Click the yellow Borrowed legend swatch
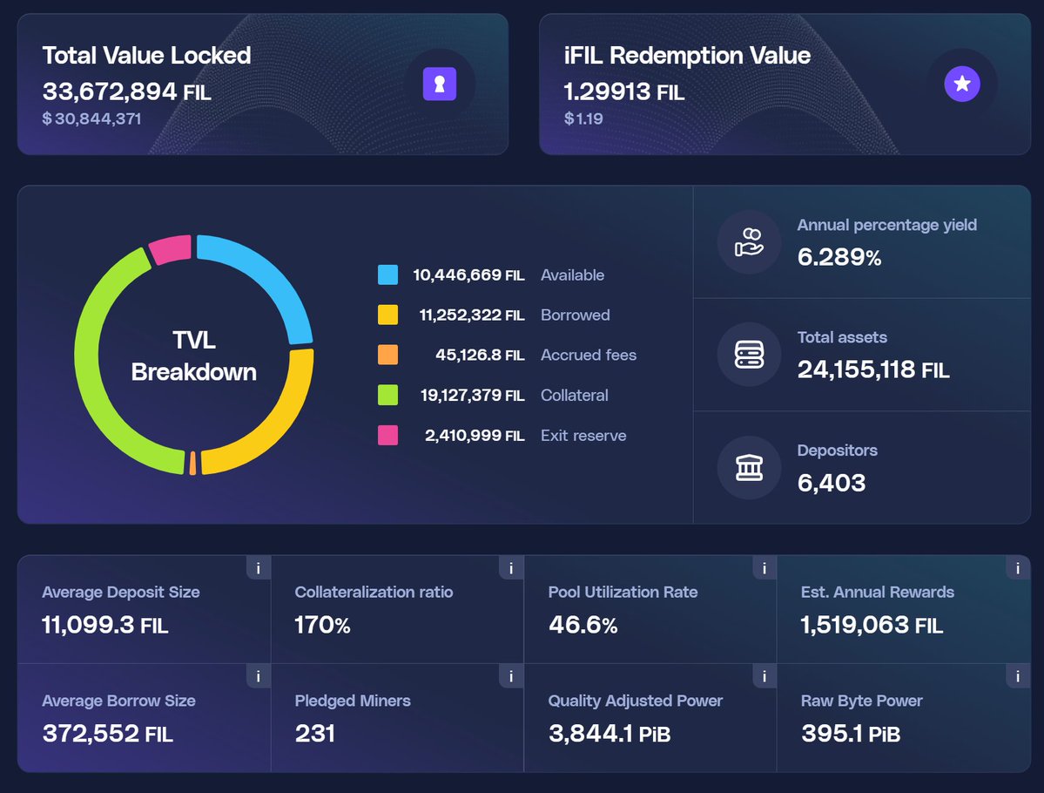The width and height of the screenshot is (1044, 793). point(387,315)
